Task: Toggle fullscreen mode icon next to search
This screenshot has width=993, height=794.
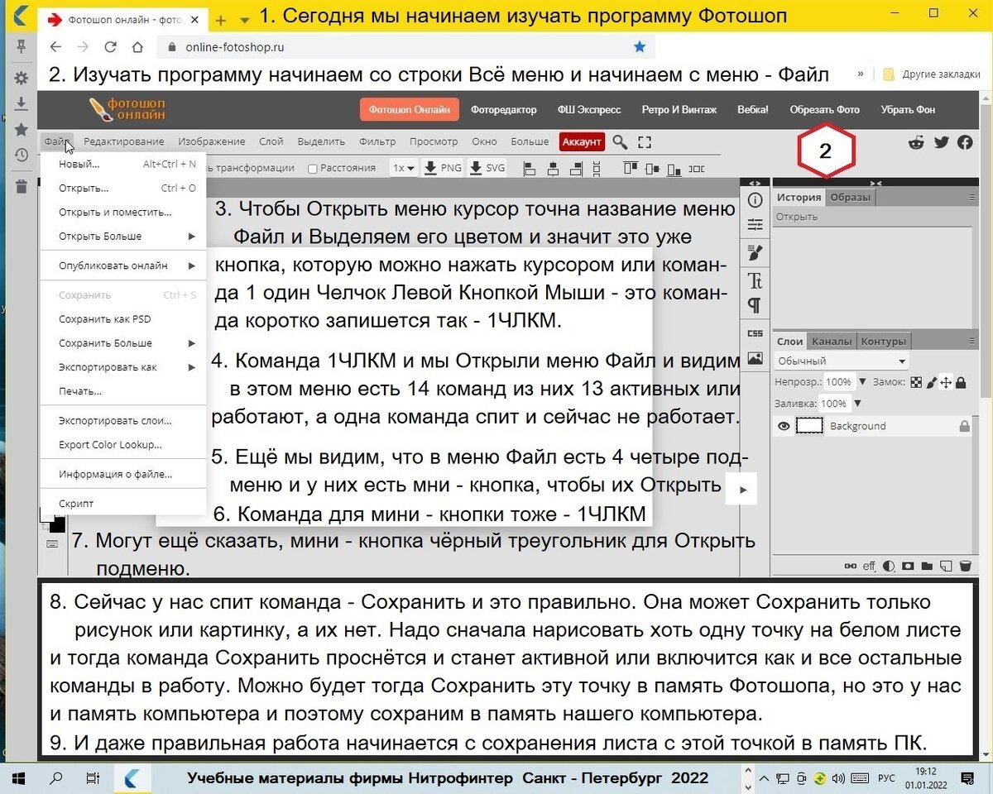Action: click(x=645, y=142)
